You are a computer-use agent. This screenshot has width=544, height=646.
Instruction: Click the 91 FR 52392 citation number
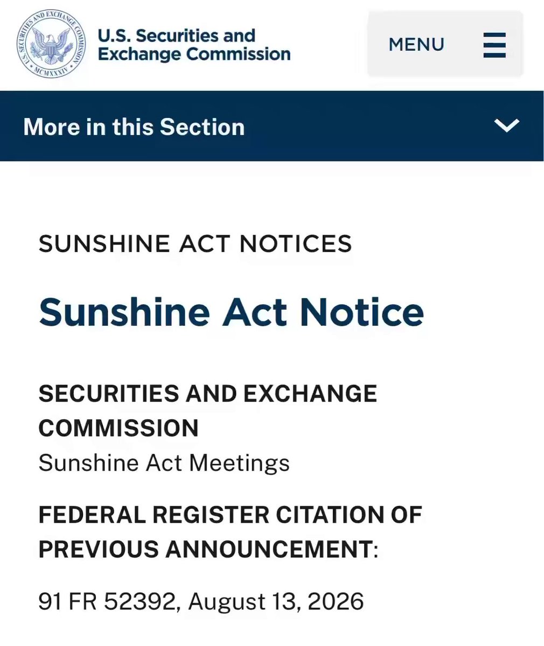(x=108, y=601)
